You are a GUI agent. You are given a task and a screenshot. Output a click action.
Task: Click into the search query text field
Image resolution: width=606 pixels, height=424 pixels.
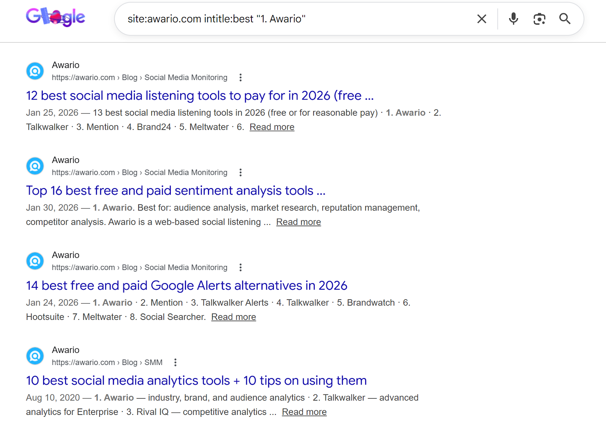click(295, 19)
